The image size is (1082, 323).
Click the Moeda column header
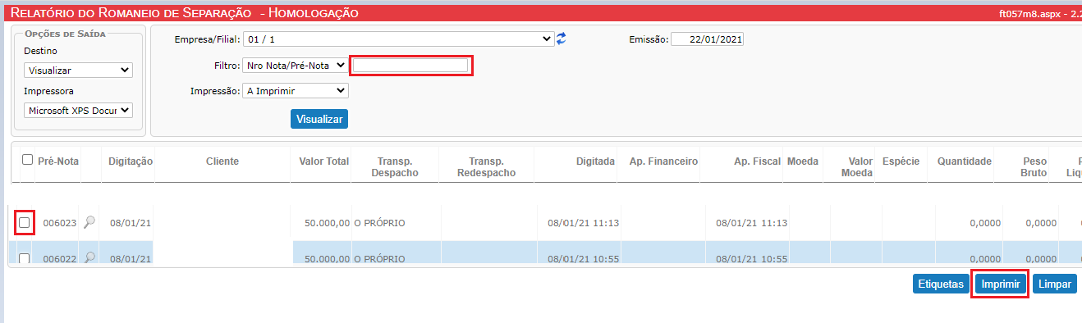tap(802, 161)
